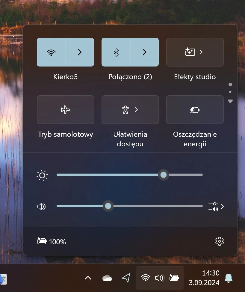The width and height of the screenshot is (245, 292).
Task: Click the volume slider thumb
Action: (108, 206)
